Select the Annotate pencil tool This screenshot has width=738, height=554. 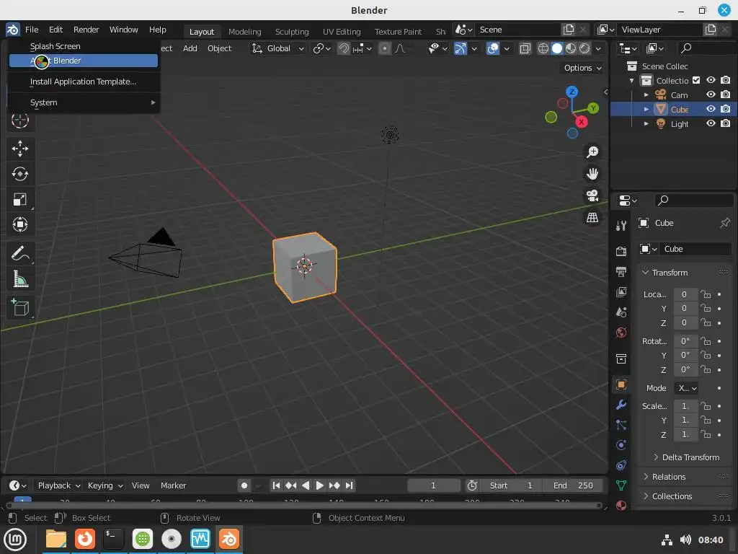[x=19, y=254]
